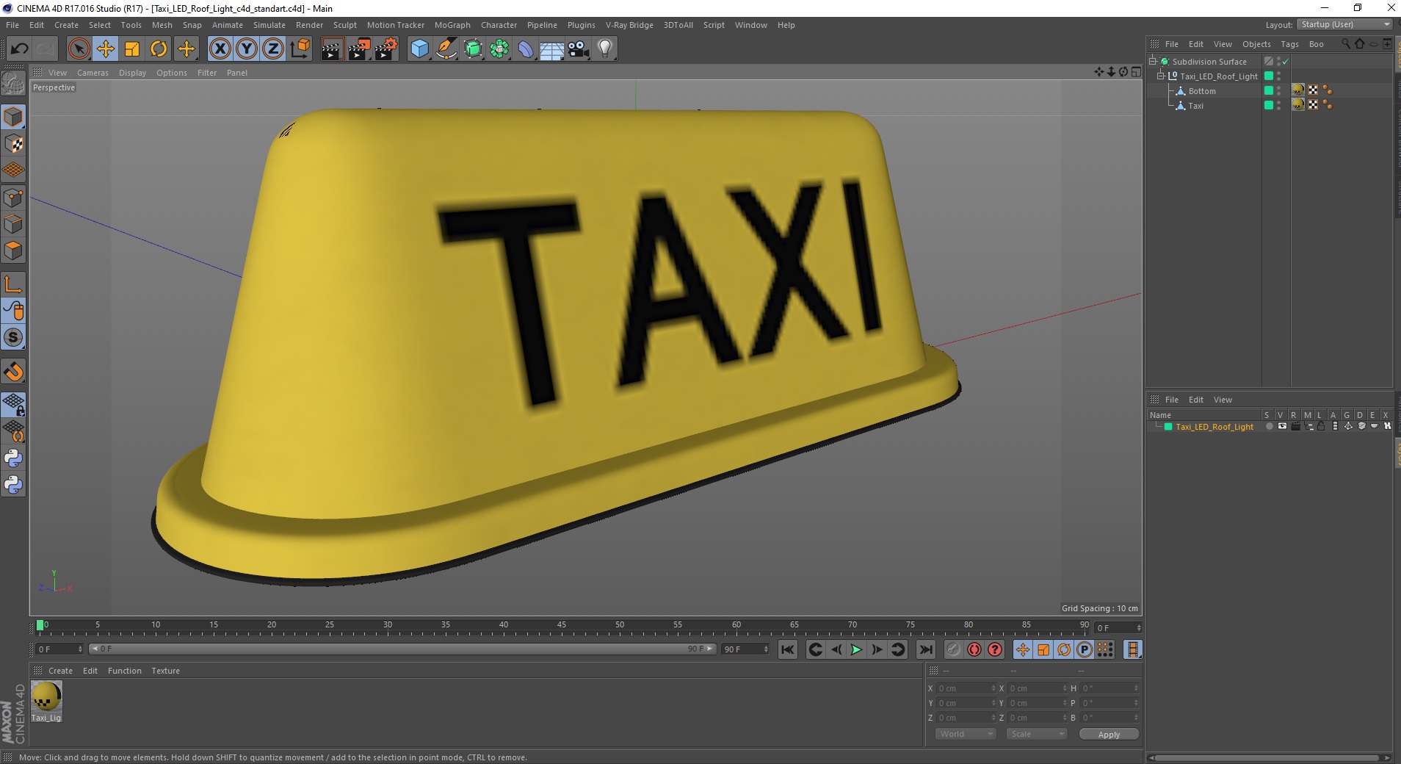This screenshot has width=1401, height=764.
Task: Open the V-Ray Bridge menu
Action: [629, 25]
